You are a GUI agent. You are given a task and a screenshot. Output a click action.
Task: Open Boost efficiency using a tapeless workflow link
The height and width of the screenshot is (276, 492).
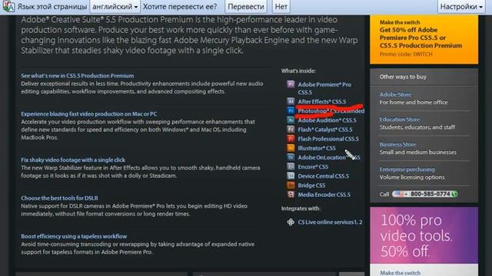pyautogui.click(x=74, y=236)
